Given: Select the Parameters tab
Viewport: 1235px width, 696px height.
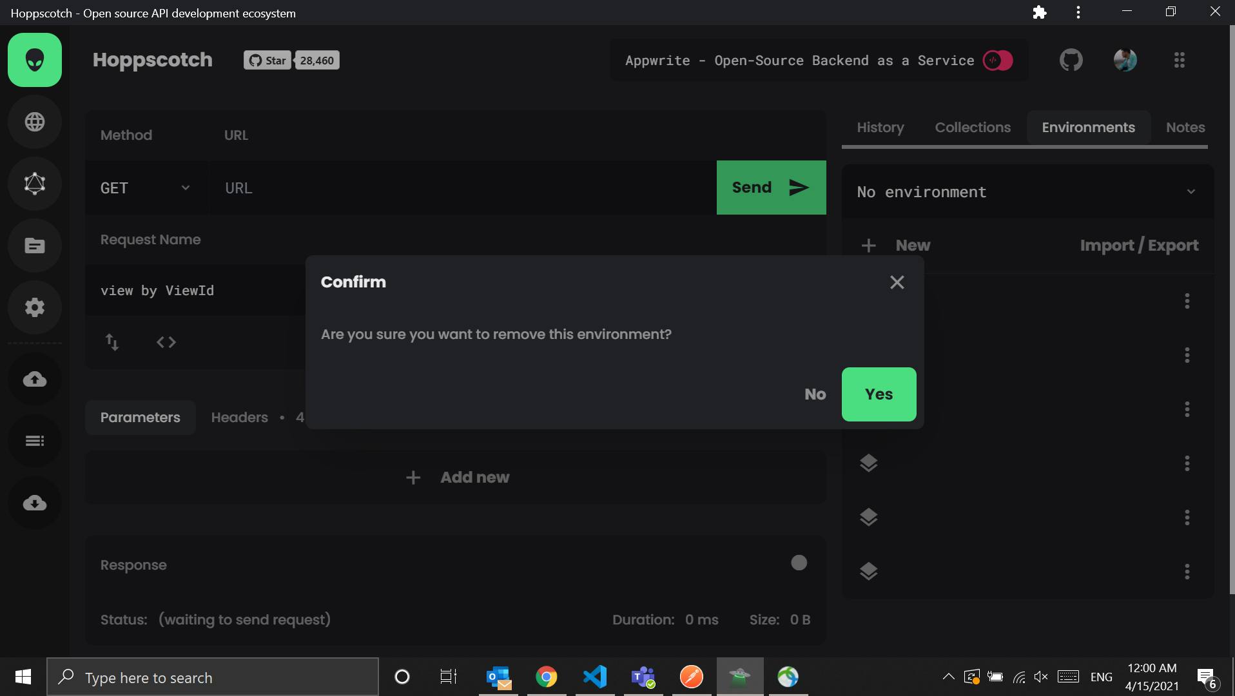Looking at the screenshot, I should [x=141, y=418].
